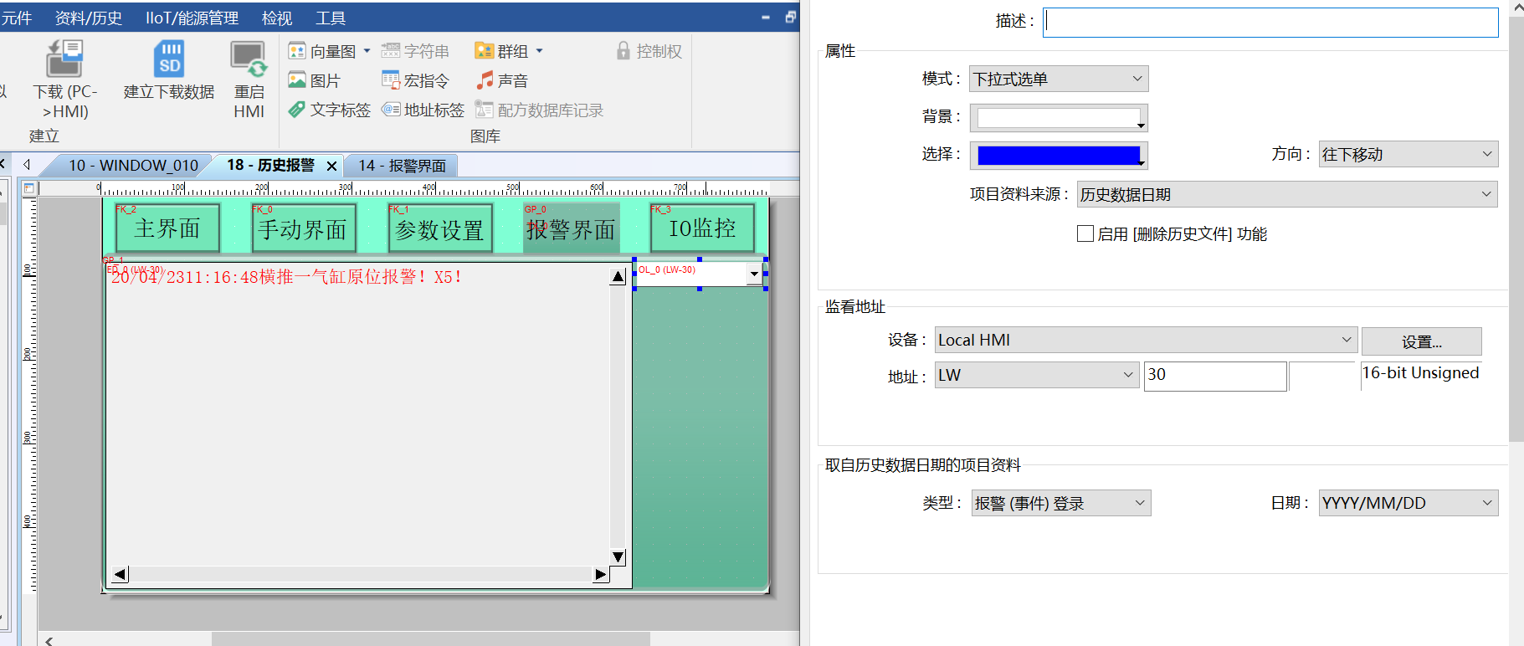1524x646 pixels.
Task: Click the Download (PC->HMI) icon
Action: pyautogui.click(x=64, y=60)
